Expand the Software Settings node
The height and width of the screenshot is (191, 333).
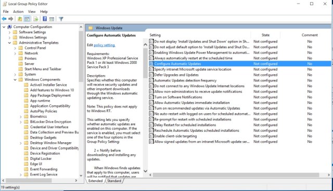[9, 32]
